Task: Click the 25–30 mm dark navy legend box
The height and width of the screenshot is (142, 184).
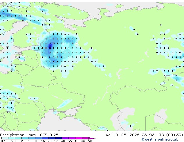Action: coord(58,138)
